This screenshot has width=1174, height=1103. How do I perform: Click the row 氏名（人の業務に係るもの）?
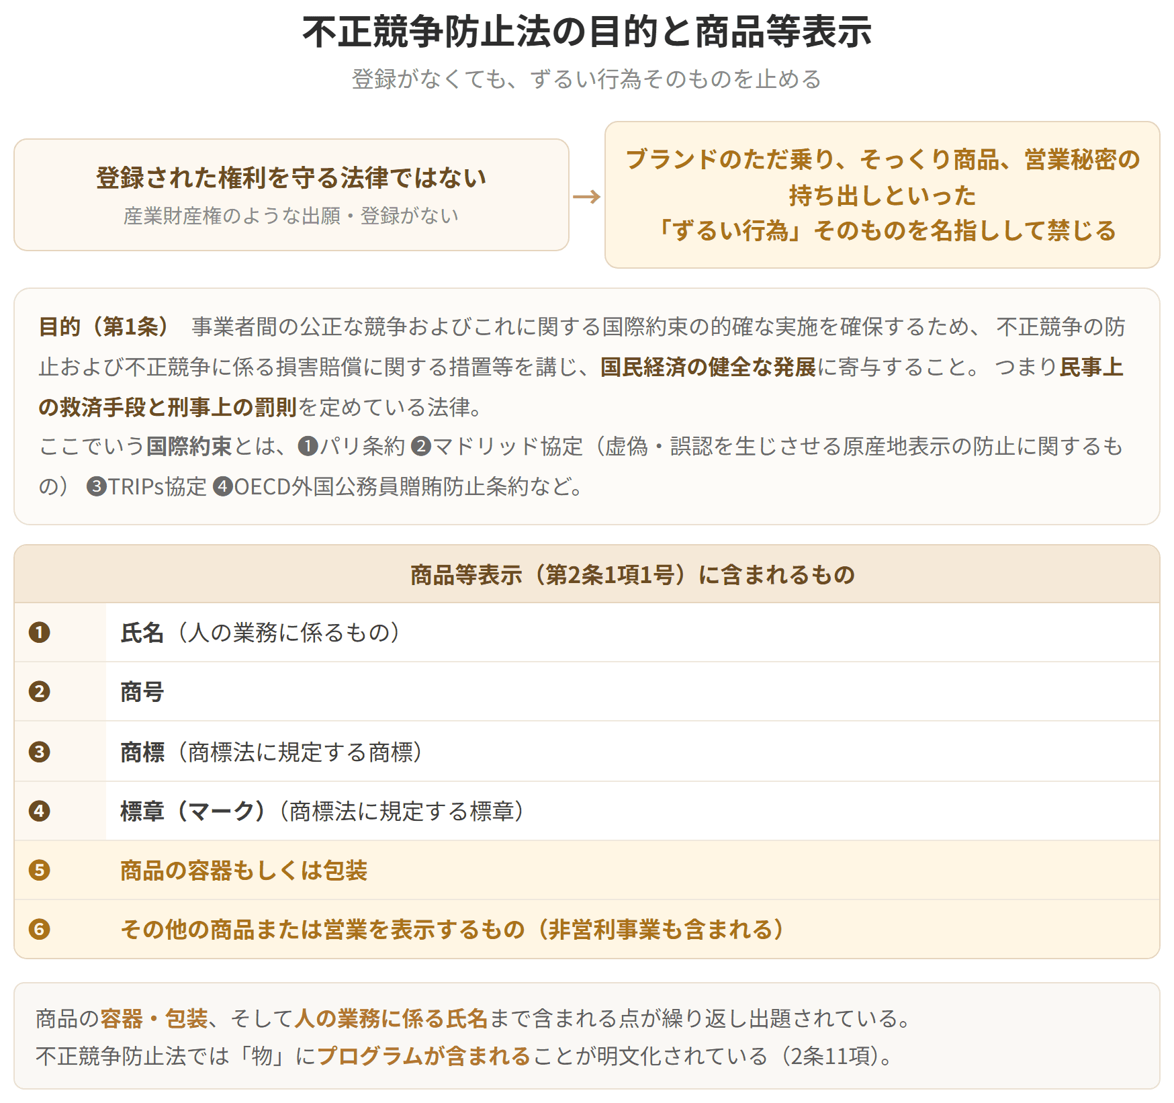pyautogui.click(x=587, y=633)
